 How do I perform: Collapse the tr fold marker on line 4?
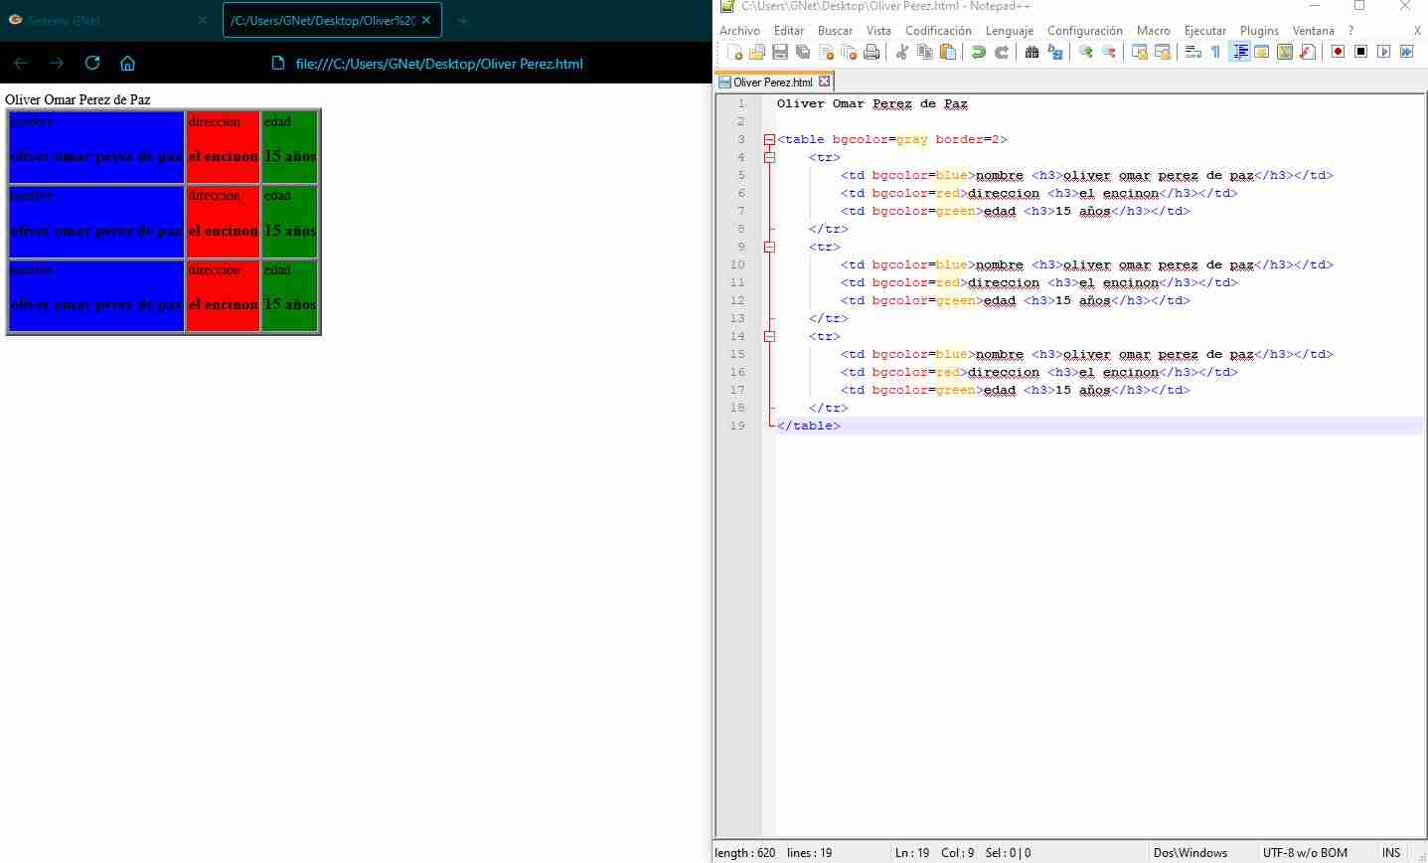(769, 157)
